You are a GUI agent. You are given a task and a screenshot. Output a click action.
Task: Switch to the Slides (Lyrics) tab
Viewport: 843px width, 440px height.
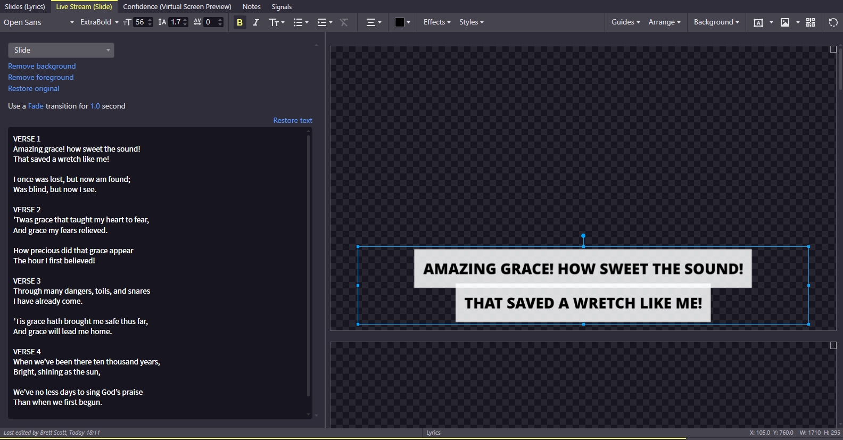click(x=24, y=6)
